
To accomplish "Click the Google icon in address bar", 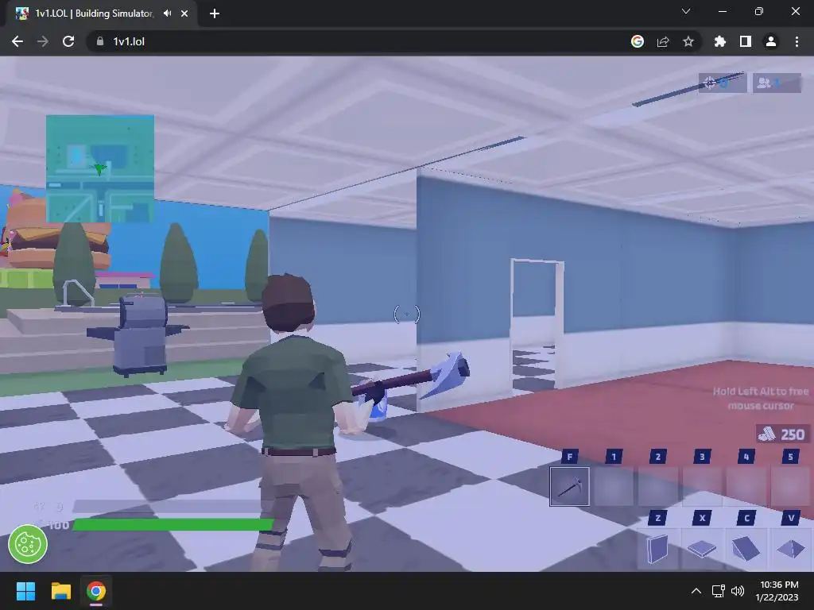I will (x=638, y=41).
